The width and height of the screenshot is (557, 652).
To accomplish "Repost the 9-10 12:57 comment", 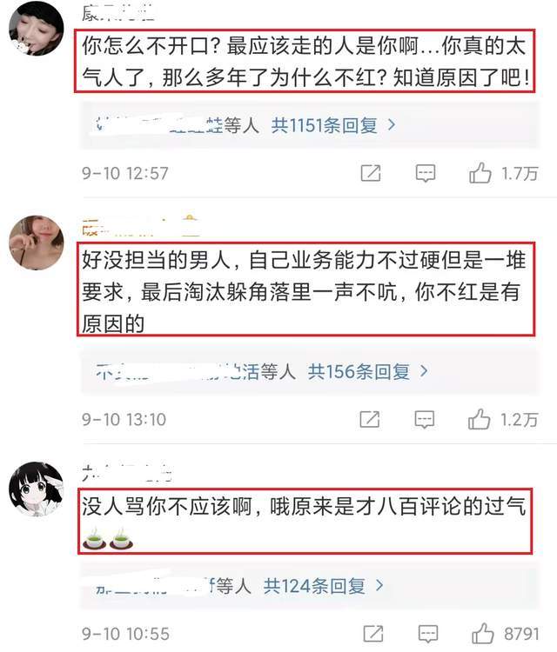I will (x=371, y=173).
